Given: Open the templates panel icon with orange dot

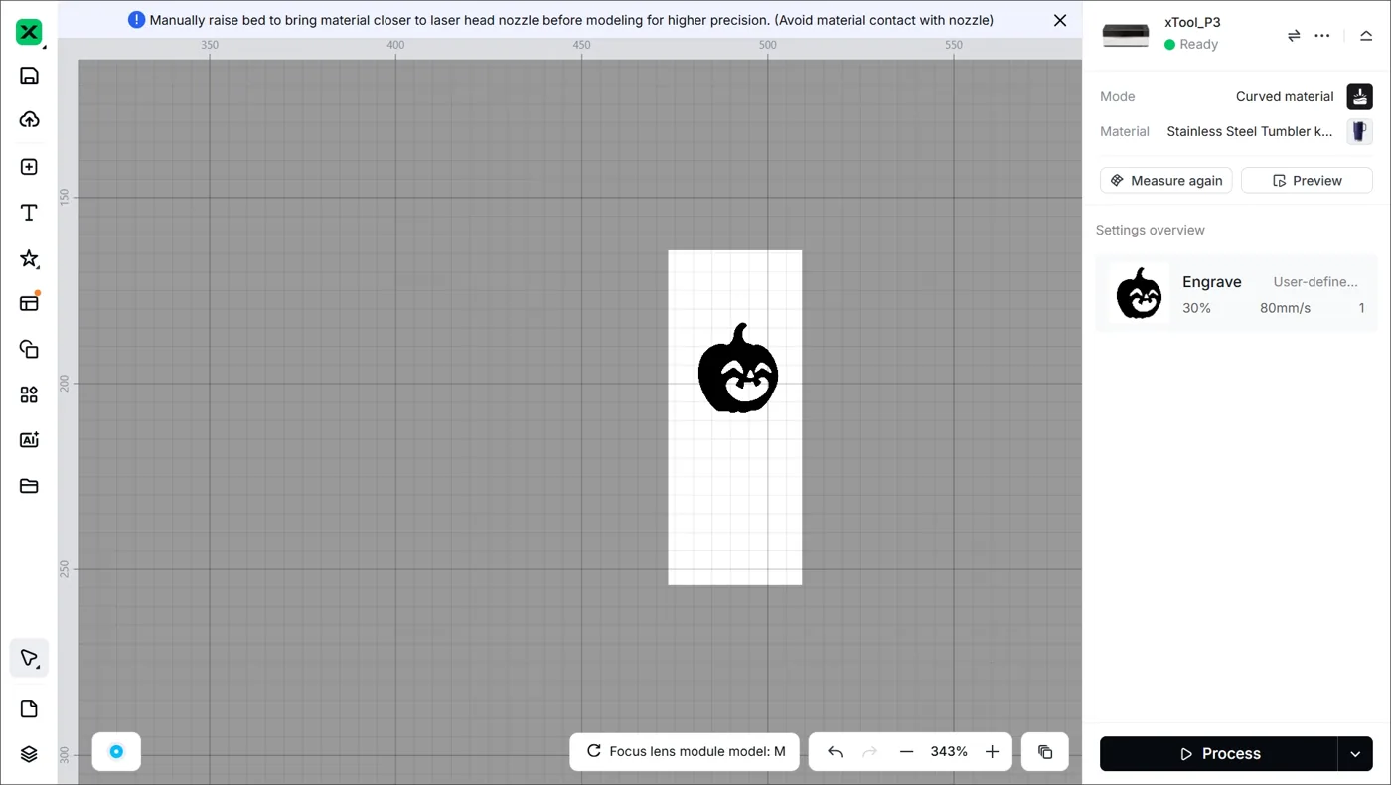Looking at the screenshot, I should [29, 303].
